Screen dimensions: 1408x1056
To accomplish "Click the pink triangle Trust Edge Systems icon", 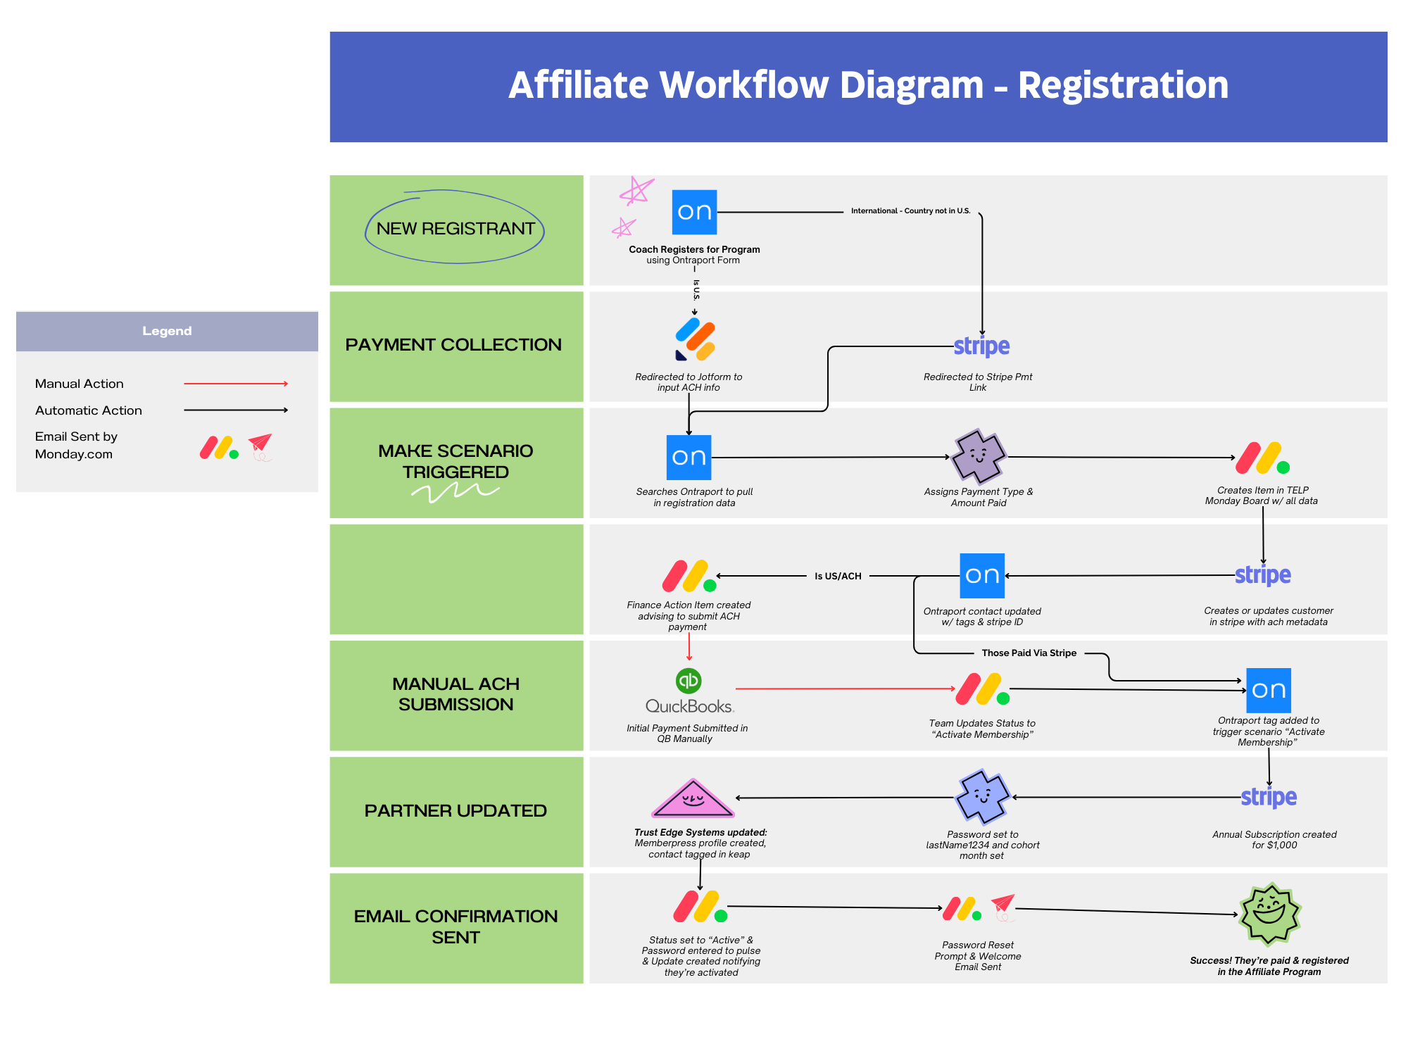I will (x=693, y=798).
